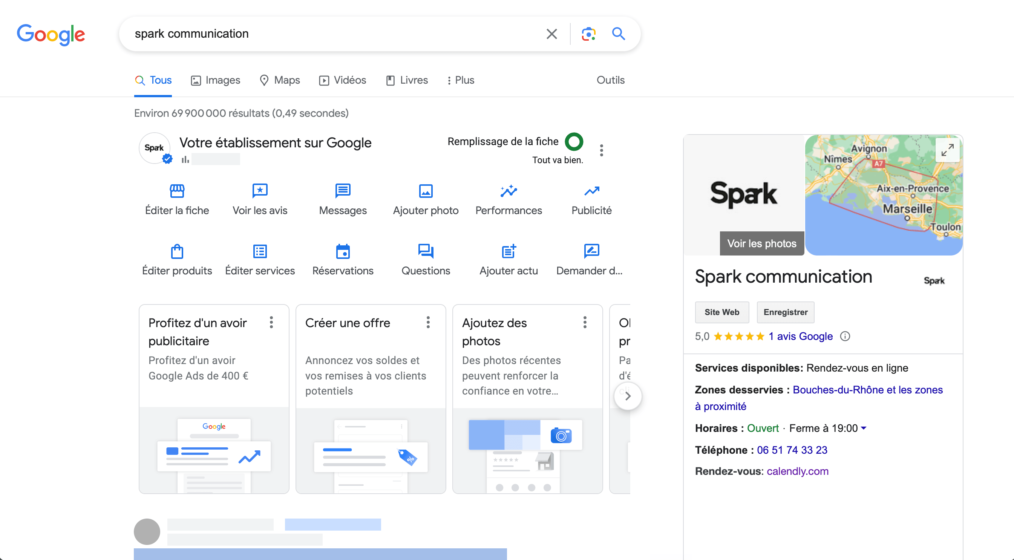This screenshot has width=1014, height=560.
Task: Click the Votre établissement sur Google heading
Action: (x=275, y=142)
